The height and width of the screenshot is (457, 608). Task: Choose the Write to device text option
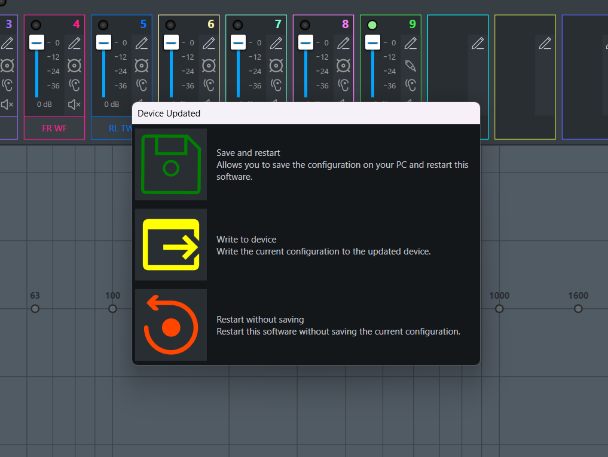(246, 239)
